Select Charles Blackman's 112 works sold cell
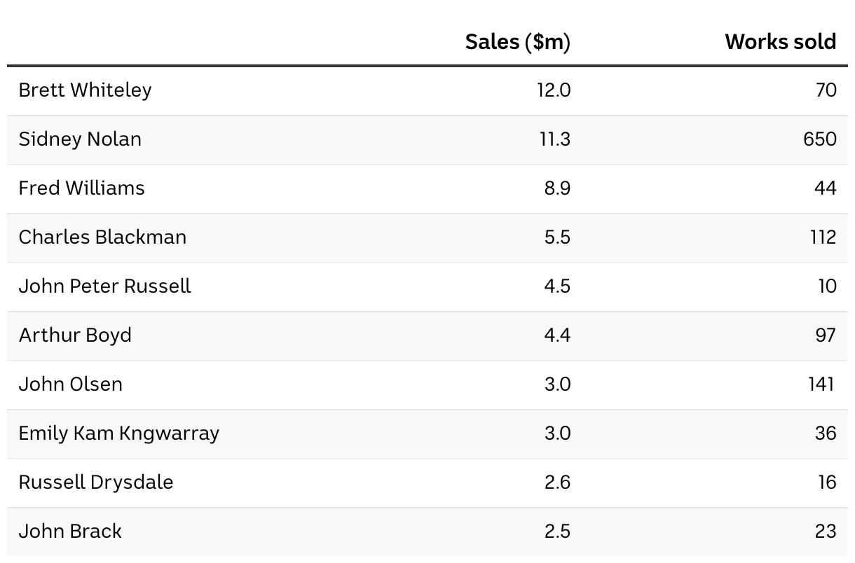Viewport: 855px width, 563px height. tap(823, 237)
